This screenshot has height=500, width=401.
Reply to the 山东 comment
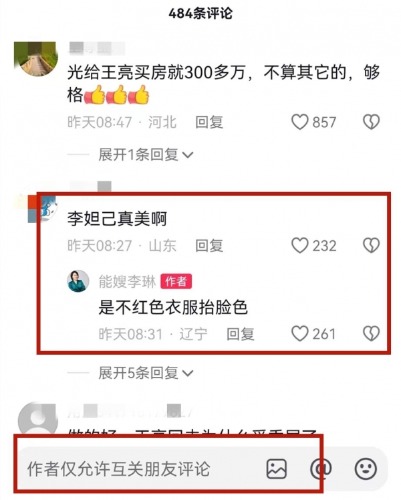[209, 246]
